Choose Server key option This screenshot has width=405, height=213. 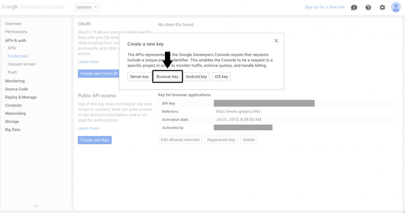coord(139,76)
